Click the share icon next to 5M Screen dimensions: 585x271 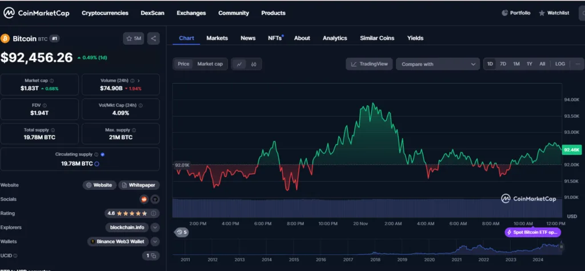click(153, 38)
